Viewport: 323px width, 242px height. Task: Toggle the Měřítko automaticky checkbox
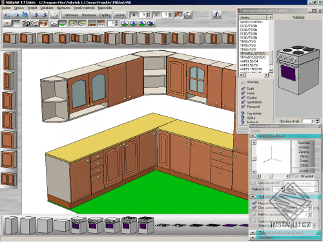click(x=254, y=214)
